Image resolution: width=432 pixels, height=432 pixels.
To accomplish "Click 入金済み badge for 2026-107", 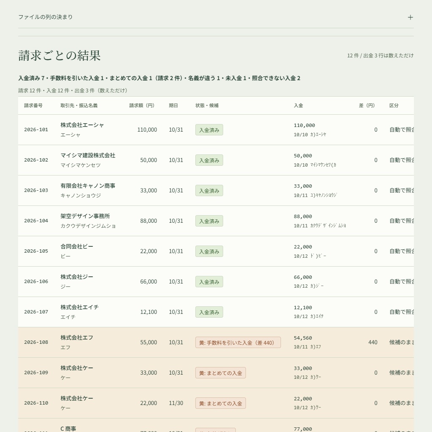I will pos(209,312).
